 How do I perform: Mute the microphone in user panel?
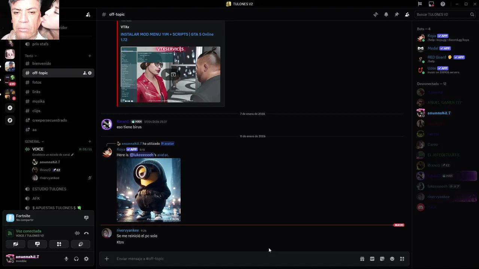(66, 259)
